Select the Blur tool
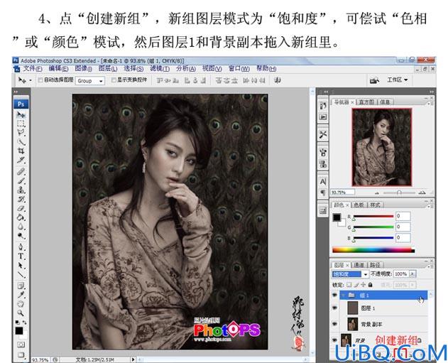 point(21,227)
